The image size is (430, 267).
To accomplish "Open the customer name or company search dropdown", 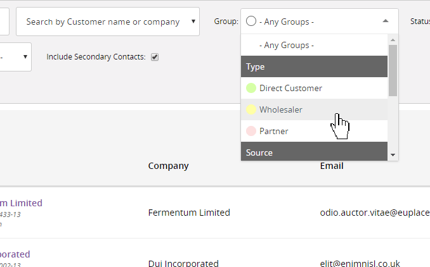I will click(108, 22).
